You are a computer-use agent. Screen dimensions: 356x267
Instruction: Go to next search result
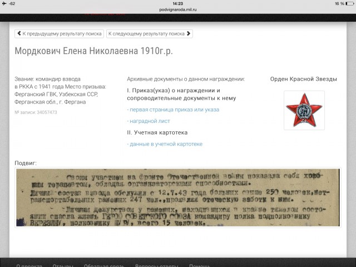click(149, 34)
